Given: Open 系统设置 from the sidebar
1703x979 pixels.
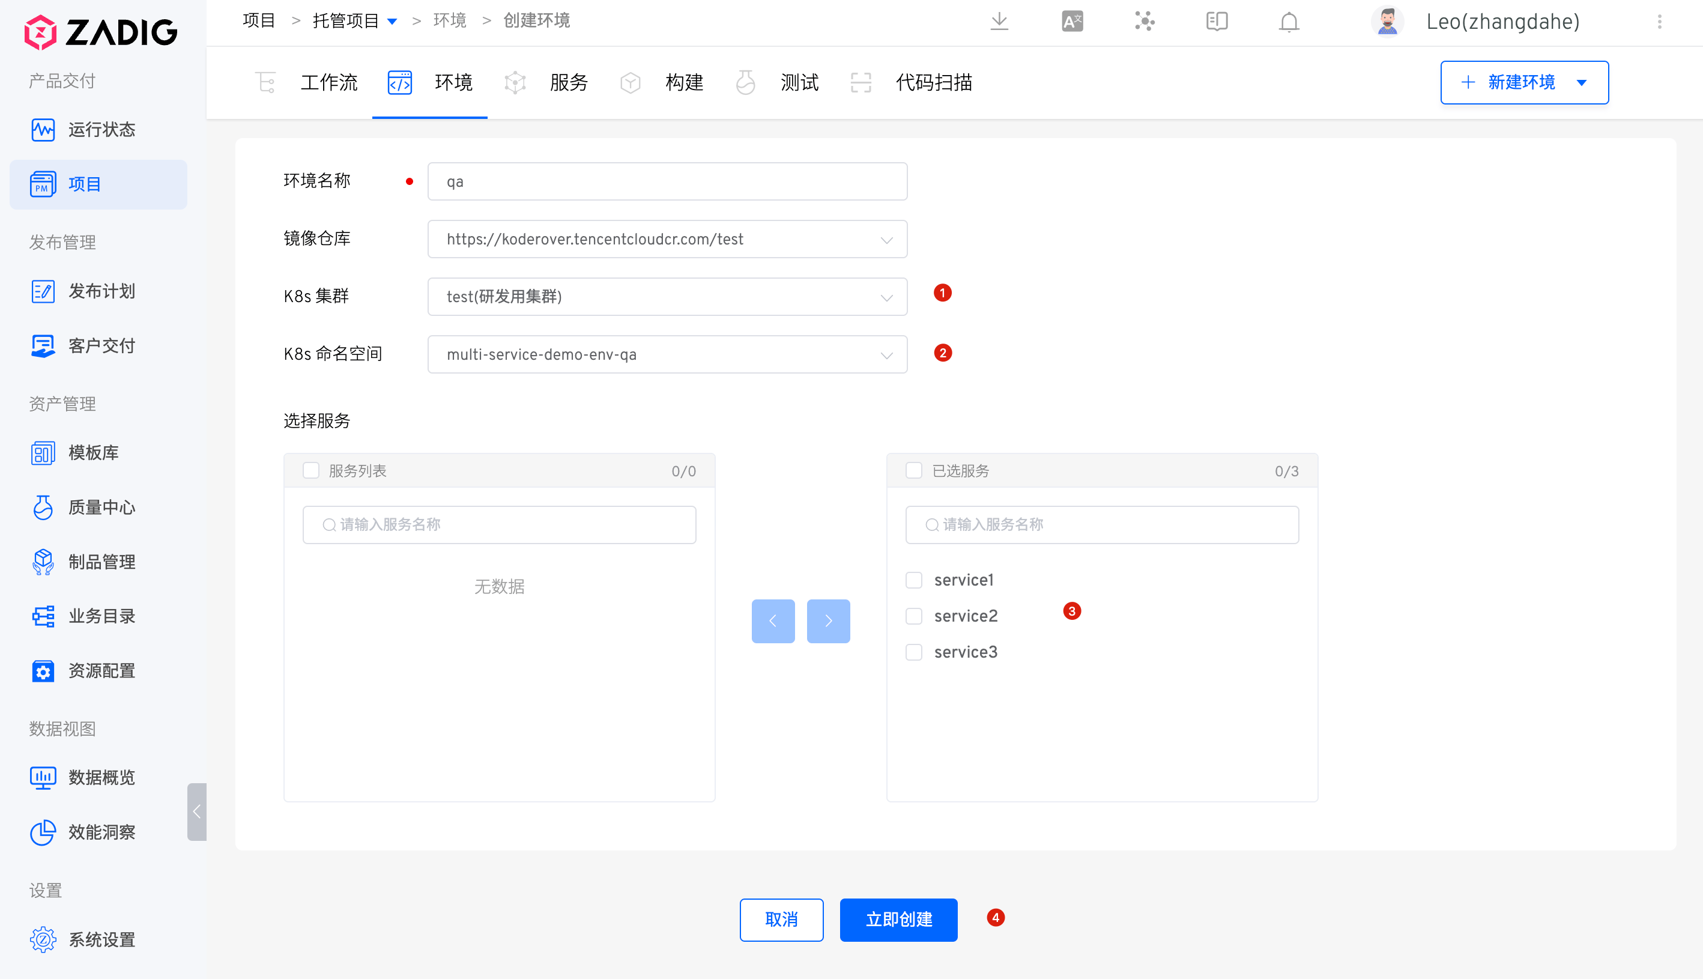Looking at the screenshot, I should [x=99, y=939].
